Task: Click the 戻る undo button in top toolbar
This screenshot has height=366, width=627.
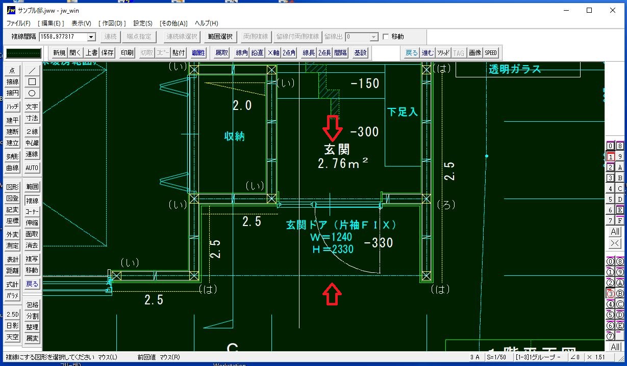Action: pyautogui.click(x=411, y=52)
